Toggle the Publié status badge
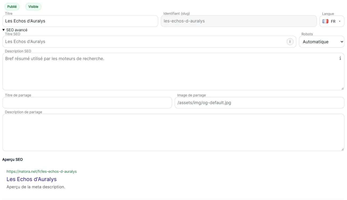Viewport: 347px width, 200px height. [x=12, y=7]
